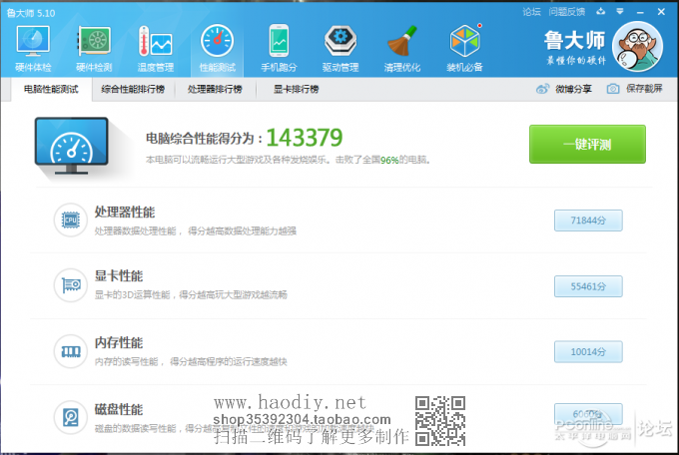Open 装机必备 essential software icon

(465, 48)
